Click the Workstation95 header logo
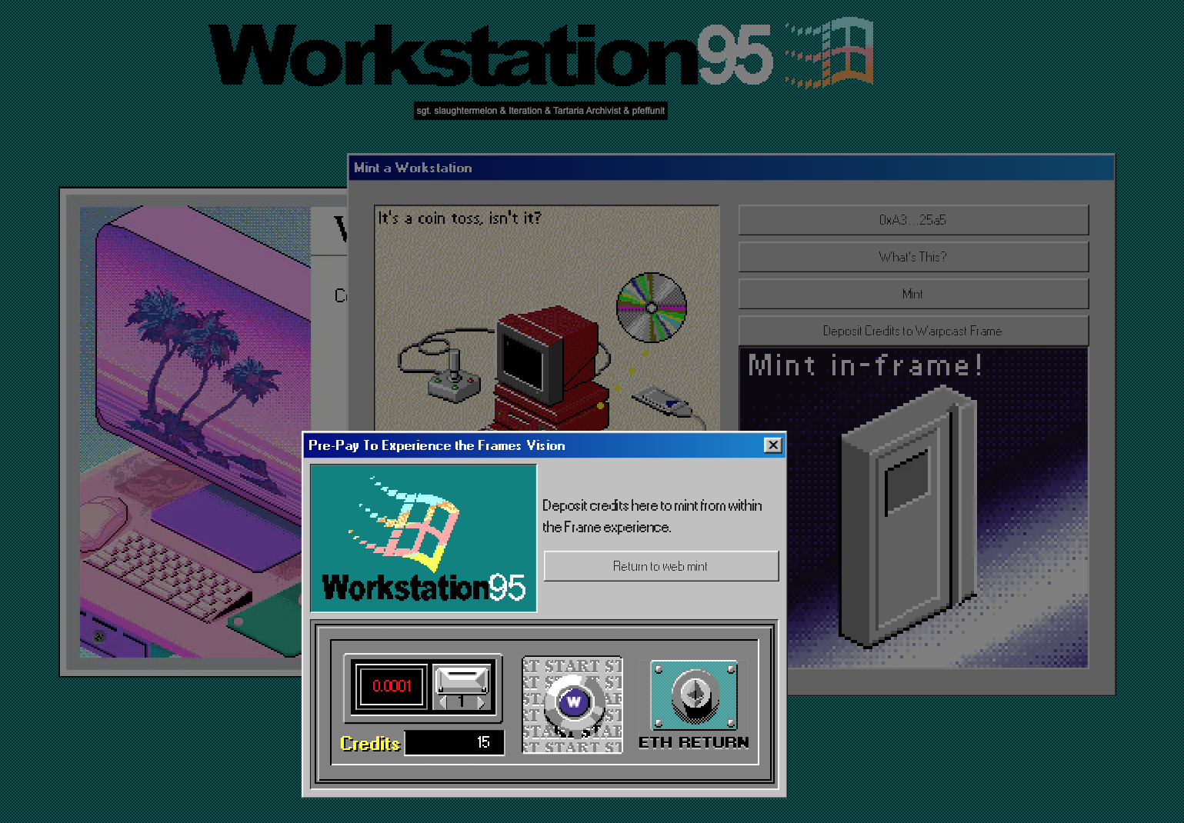The height and width of the screenshot is (823, 1184). 490,54
